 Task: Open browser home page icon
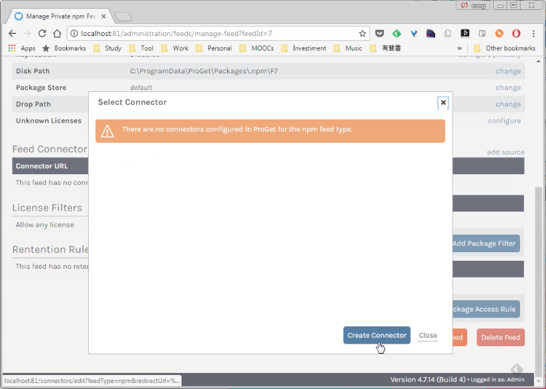coord(57,33)
